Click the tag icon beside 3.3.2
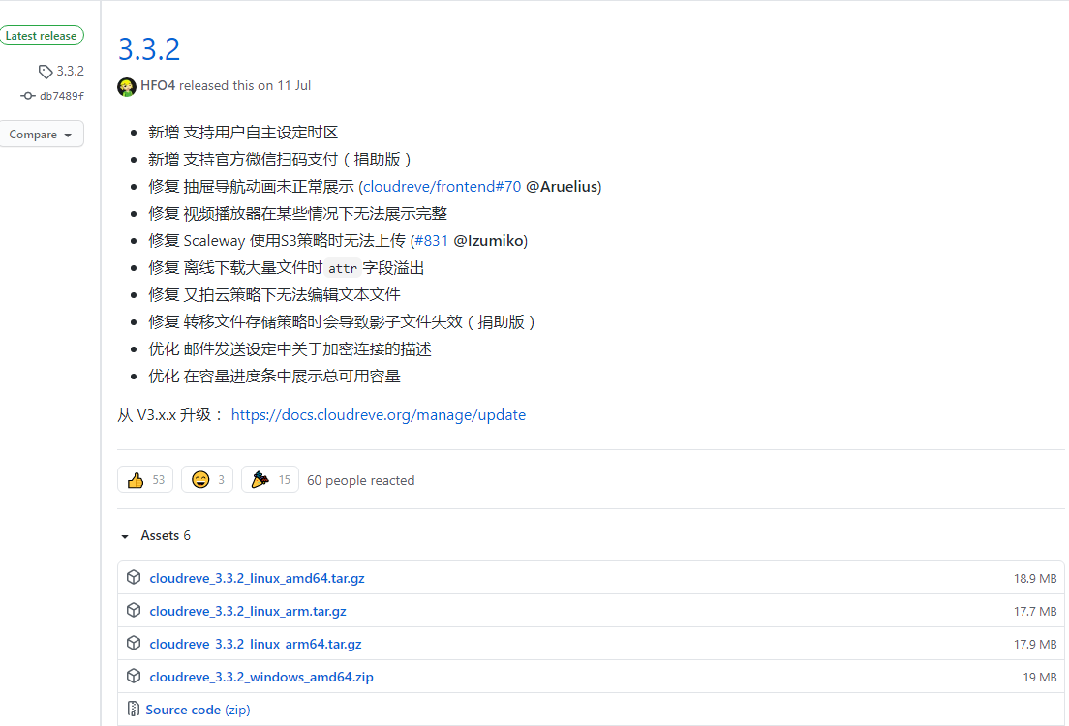The width and height of the screenshot is (1069, 726). (x=45, y=71)
